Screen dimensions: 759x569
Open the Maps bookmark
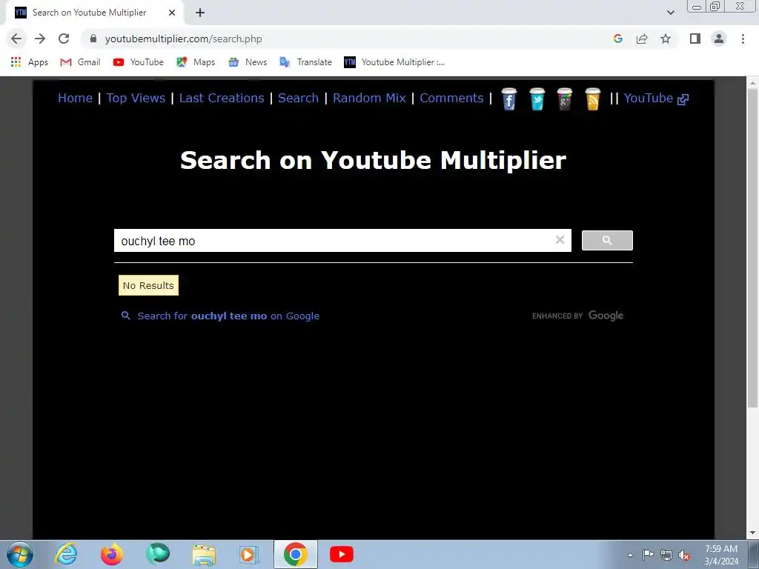(x=196, y=62)
